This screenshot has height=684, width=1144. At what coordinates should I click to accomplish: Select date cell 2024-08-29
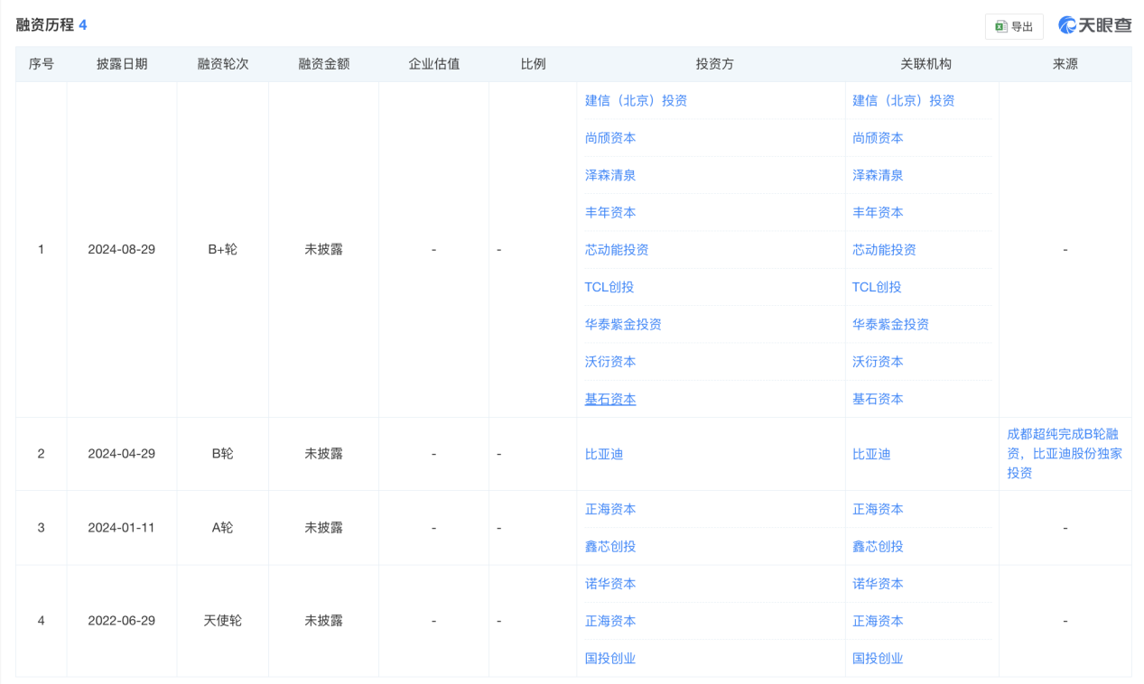[122, 250]
